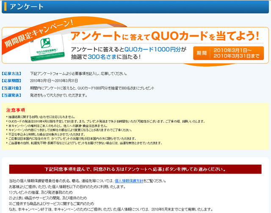Click the sentence mentioning 2010年5月末までに全て廃棄
This screenshot has height=213, width=271.
point(111,209)
